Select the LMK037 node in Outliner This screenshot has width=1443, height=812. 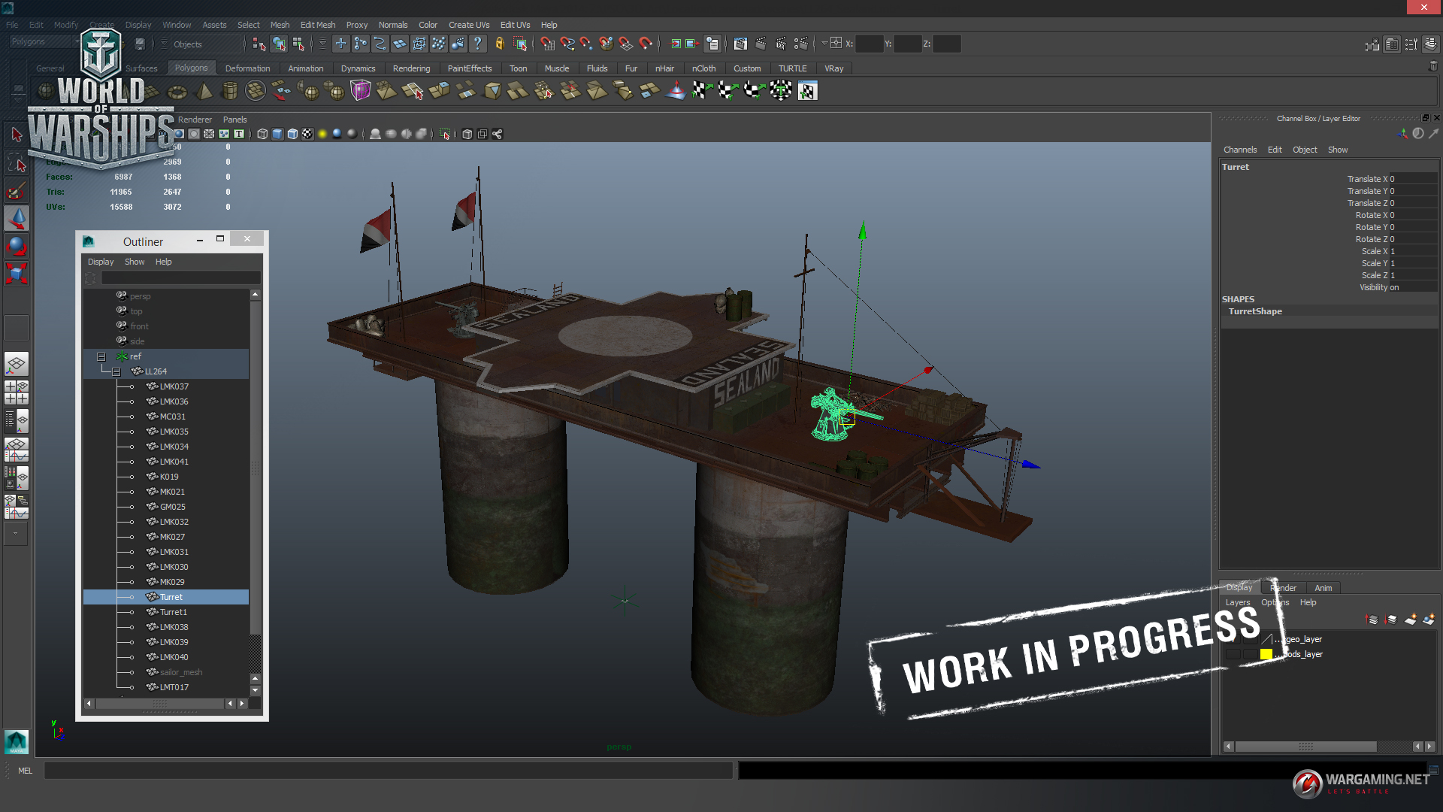(174, 386)
